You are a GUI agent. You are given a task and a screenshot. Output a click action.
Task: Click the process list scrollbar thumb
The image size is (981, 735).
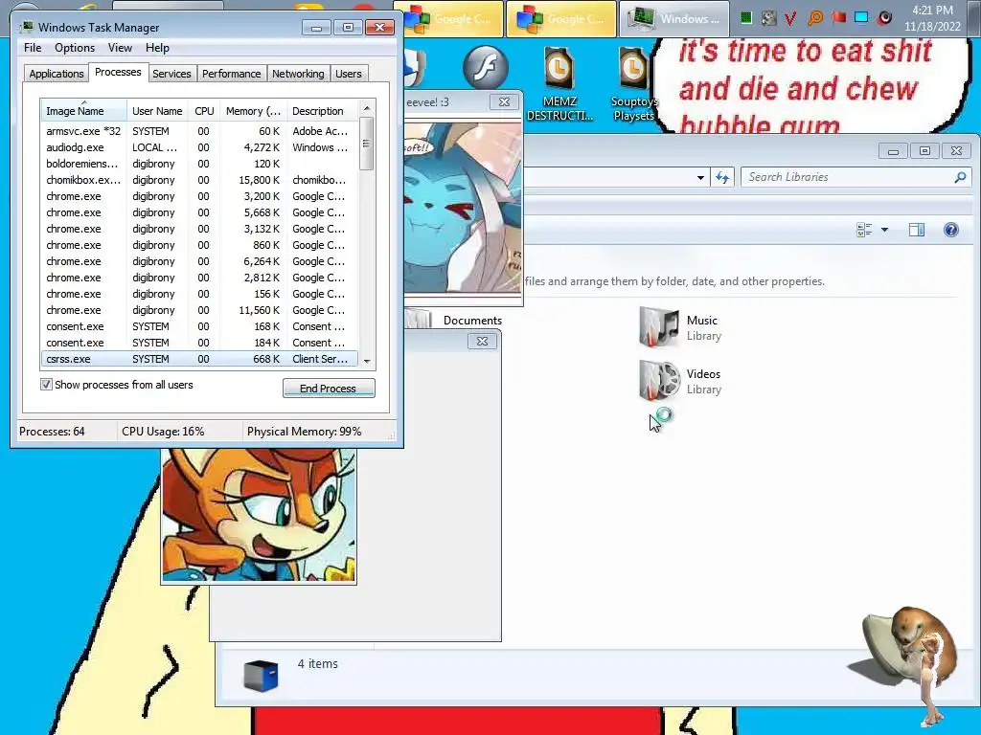click(x=367, y=144)
